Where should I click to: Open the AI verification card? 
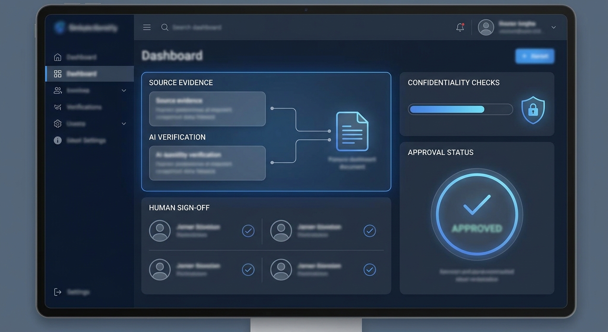[x=207, y=163]
